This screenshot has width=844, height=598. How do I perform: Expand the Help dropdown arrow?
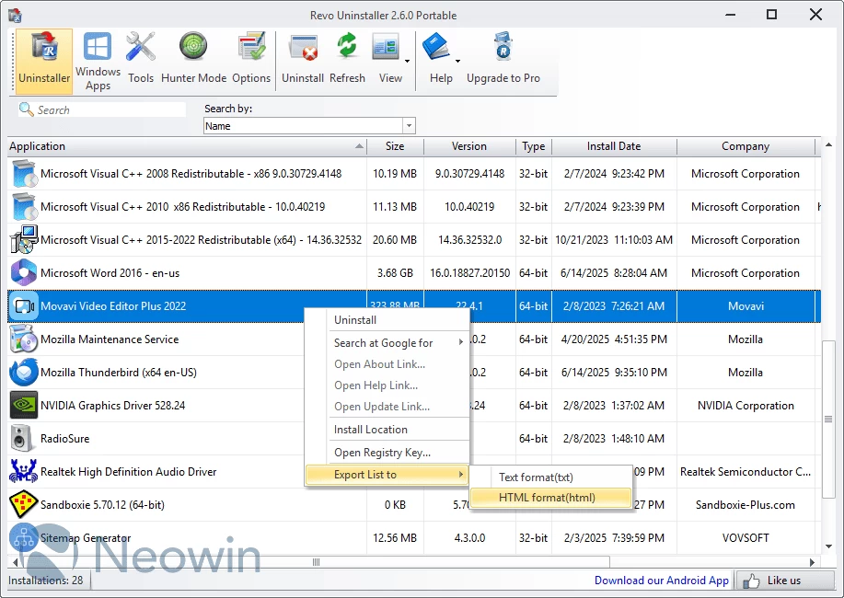tap(458, 61)
